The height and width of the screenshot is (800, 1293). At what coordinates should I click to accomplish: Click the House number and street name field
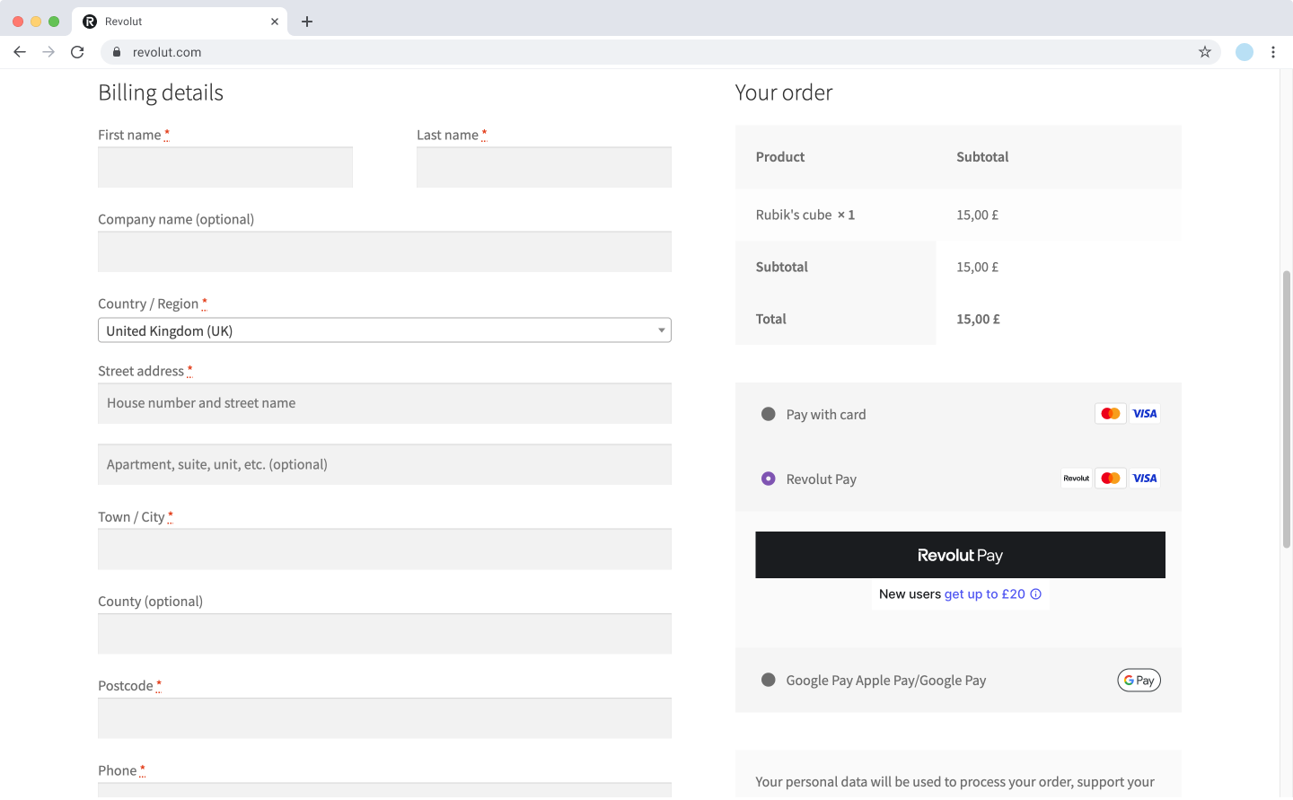(x=384, y=404)
